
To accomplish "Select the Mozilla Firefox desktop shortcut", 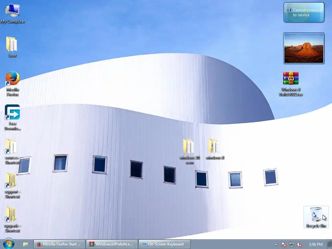I will point(13,84).
